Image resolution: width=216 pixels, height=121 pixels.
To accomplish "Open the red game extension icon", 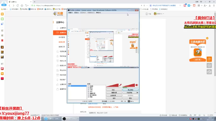I will pyautogui.click(x=194, y=5).
